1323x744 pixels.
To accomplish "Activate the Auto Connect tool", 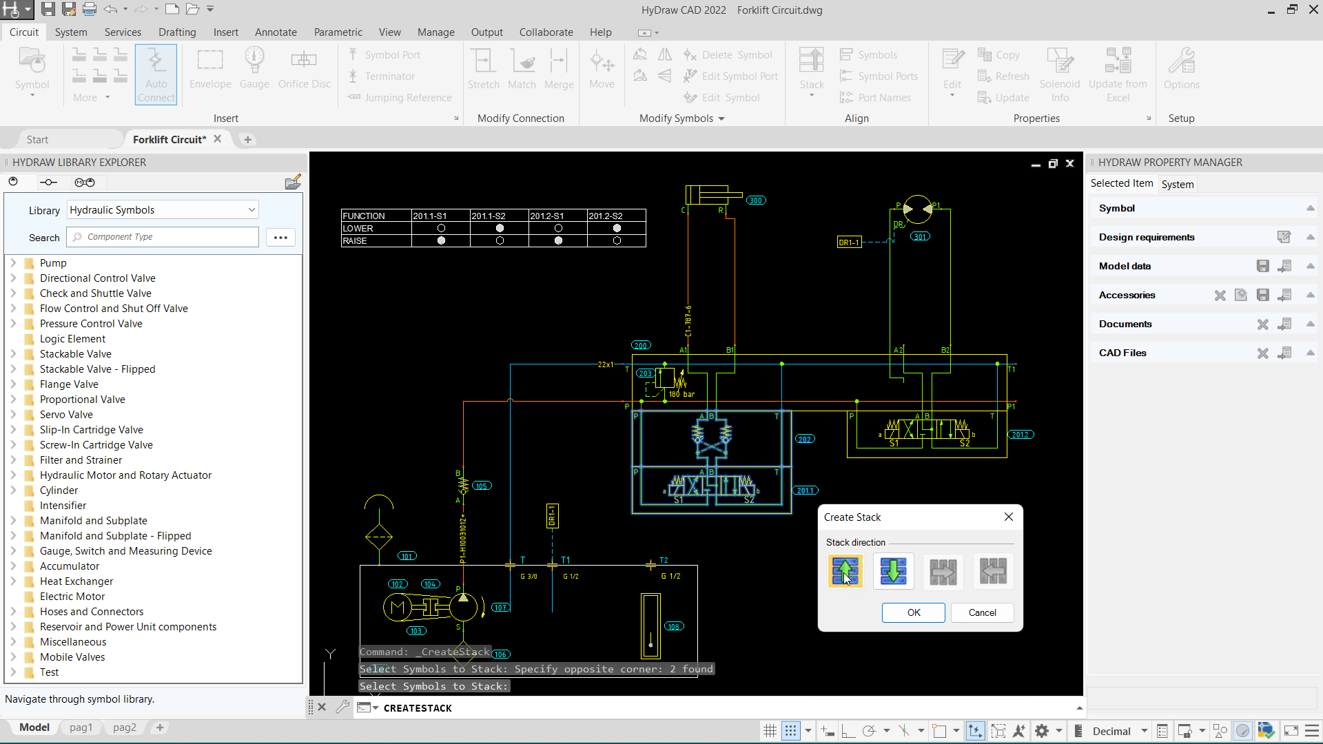I will 156,74.
